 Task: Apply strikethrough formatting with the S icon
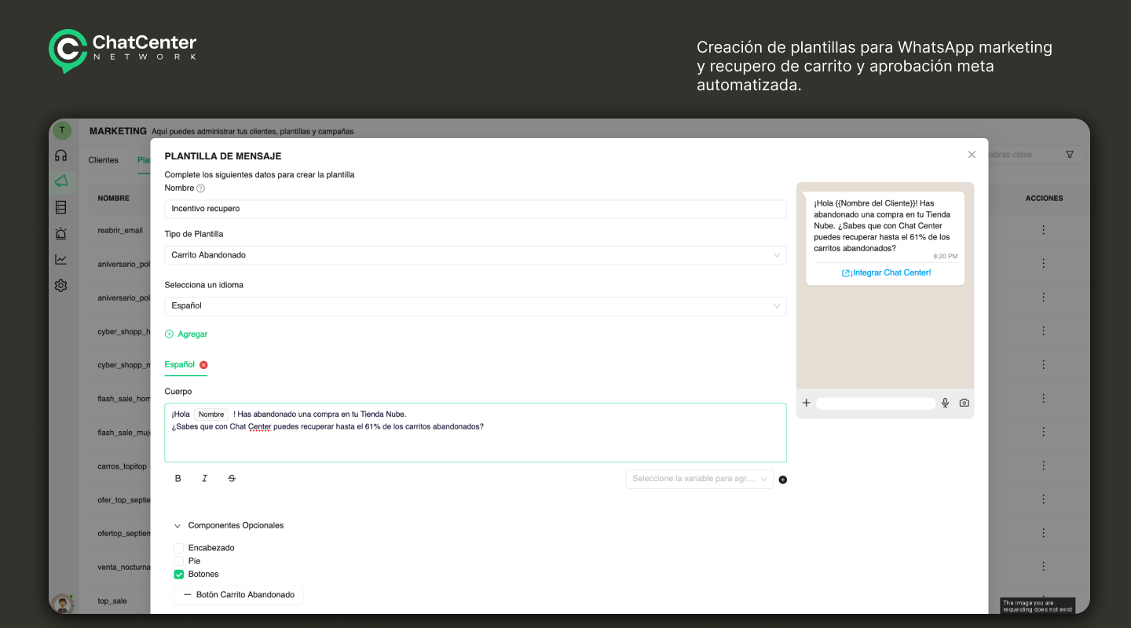coord(232,478)
